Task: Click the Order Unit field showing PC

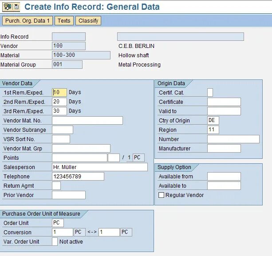Action: 58,223
